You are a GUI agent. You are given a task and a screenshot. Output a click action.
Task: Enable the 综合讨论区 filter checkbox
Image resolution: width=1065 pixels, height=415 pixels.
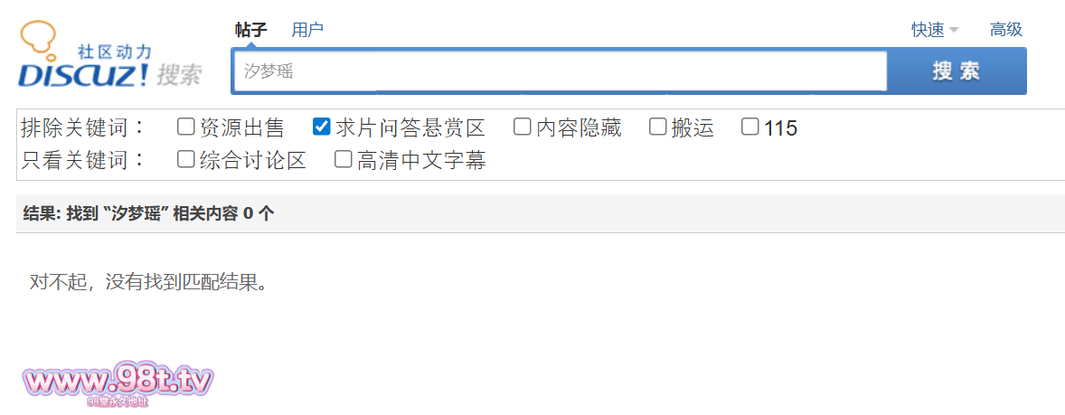click(x=185, y=160)
